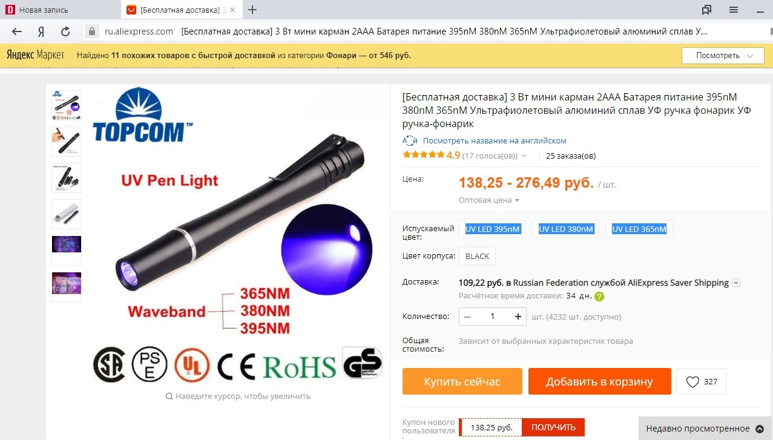This screenshot has width=773, height=440.
Task: Open the browser hamburger menu
Action: click(734, 10)
